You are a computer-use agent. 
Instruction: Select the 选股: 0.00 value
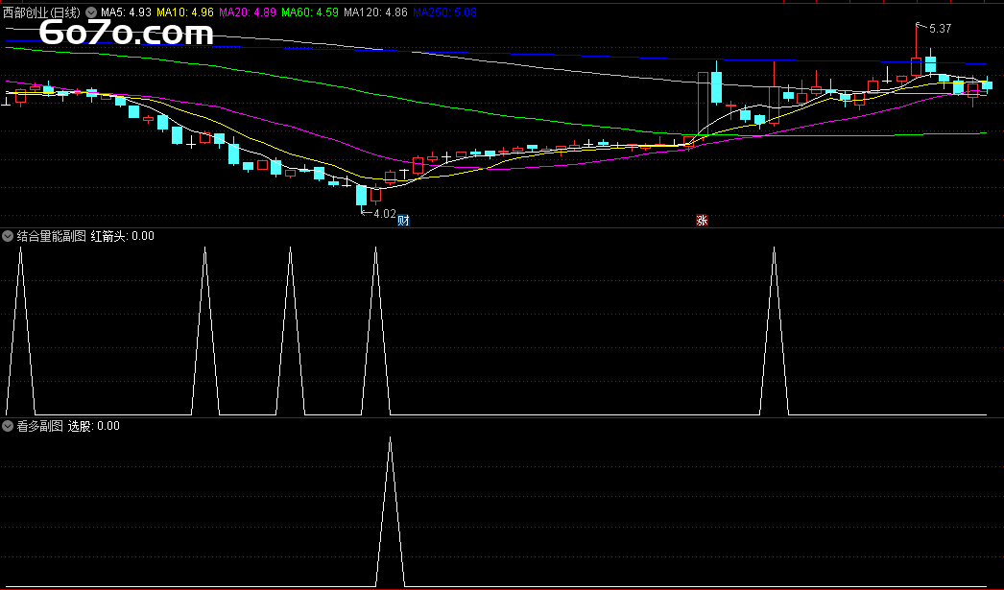[93, 426]
